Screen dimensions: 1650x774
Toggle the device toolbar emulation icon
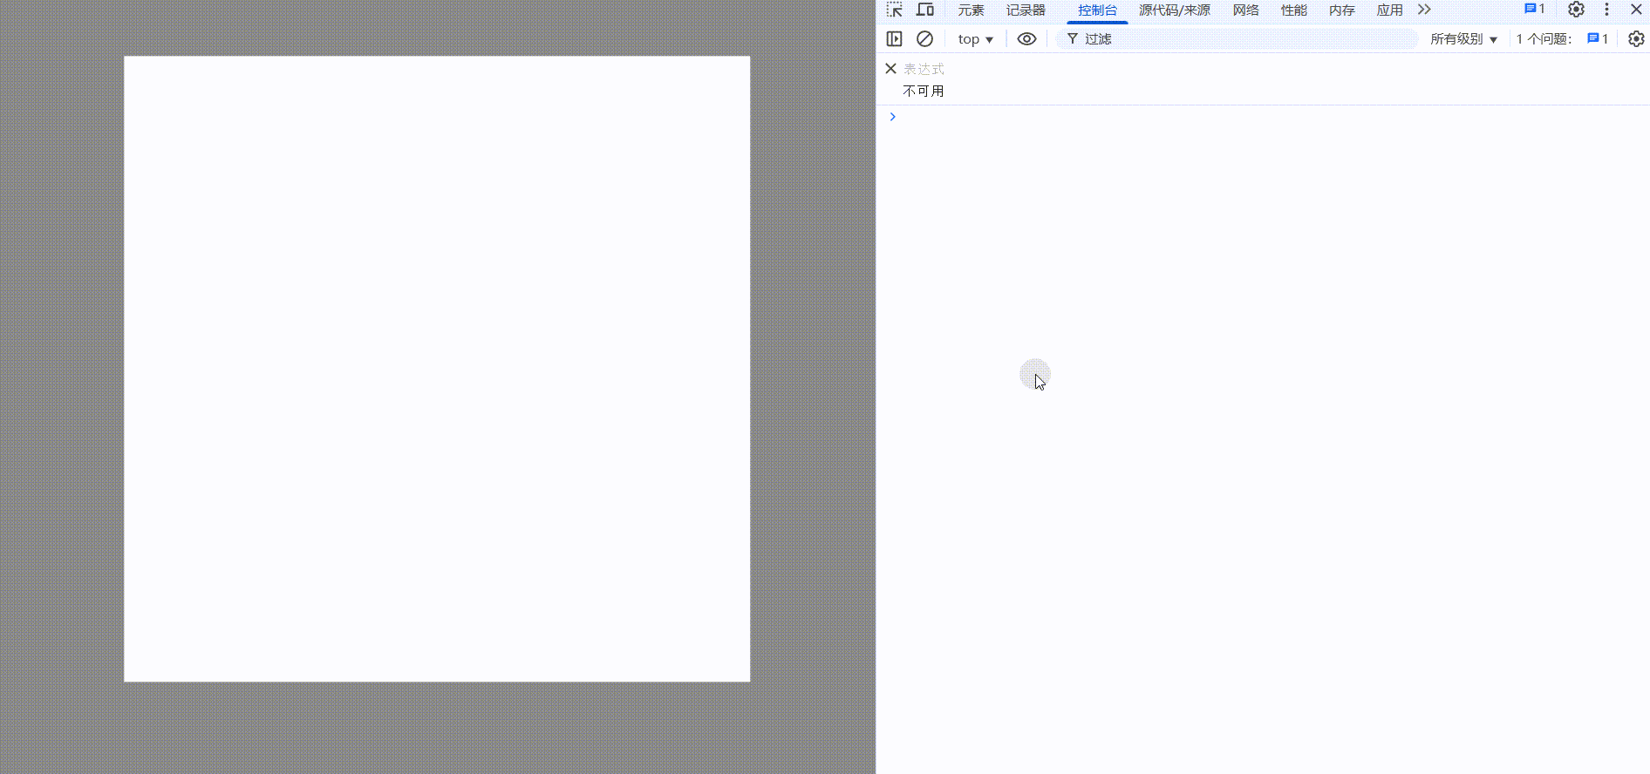pos(925,10)
